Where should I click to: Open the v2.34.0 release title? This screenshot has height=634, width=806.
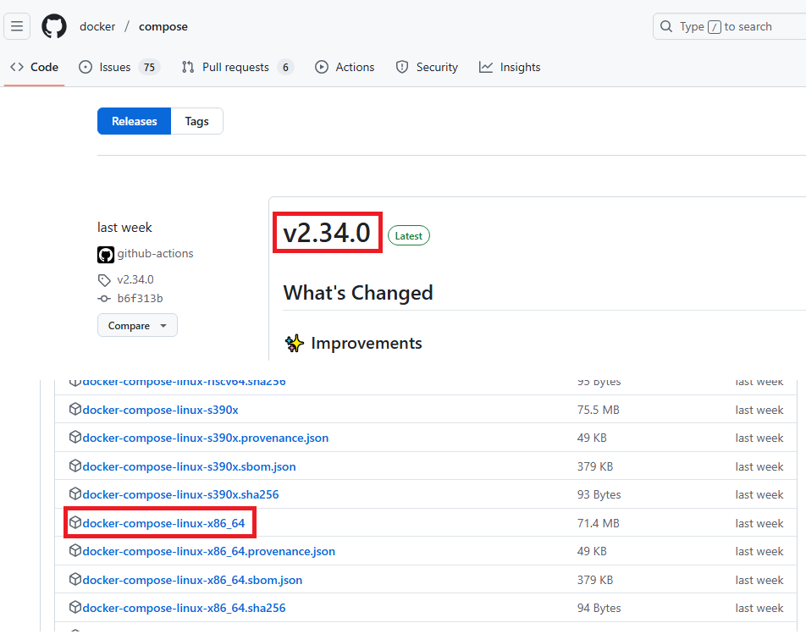pos(327,233)
